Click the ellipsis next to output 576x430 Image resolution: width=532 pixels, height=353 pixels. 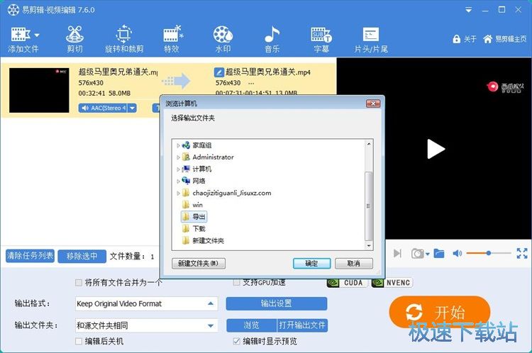click(x=251, y=83)
